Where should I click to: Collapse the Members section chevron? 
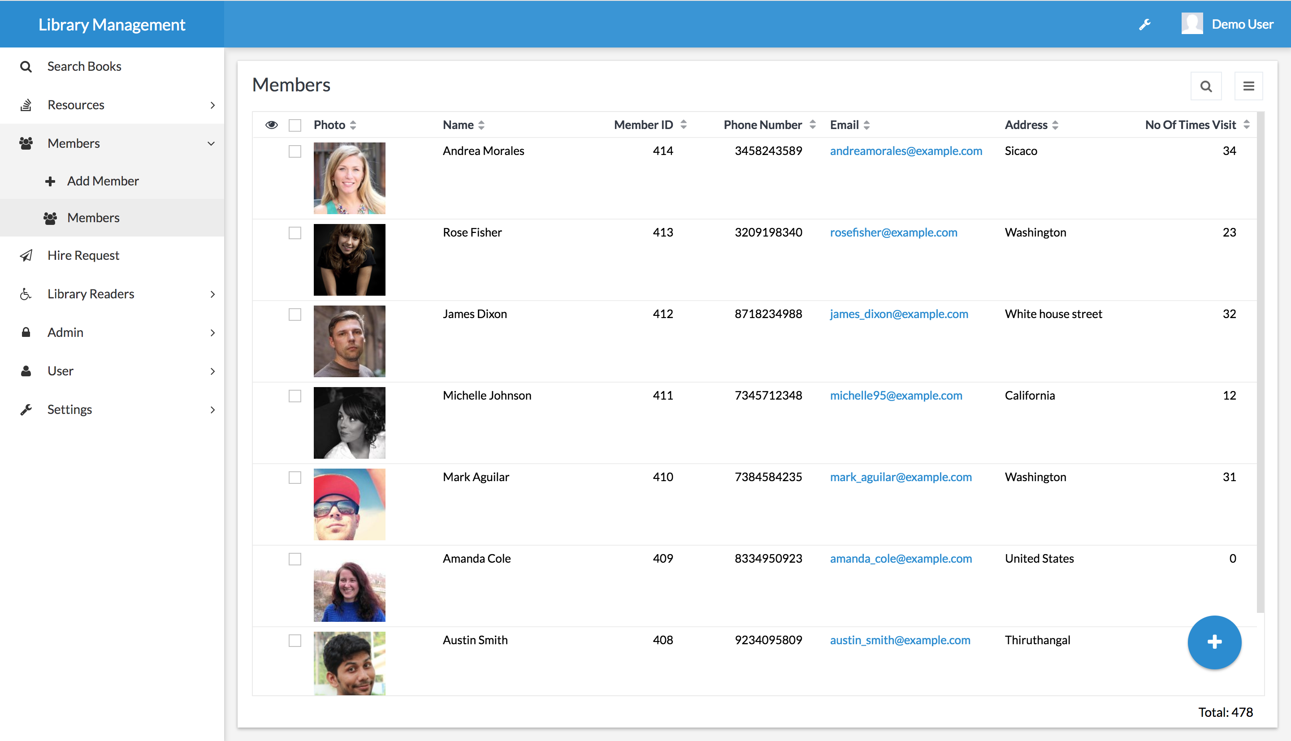(211, 143)
